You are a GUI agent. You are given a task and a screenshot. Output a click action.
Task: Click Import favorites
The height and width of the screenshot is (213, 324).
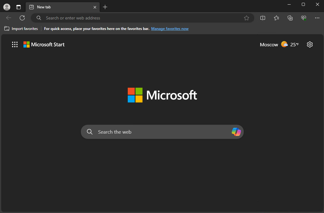21,29
